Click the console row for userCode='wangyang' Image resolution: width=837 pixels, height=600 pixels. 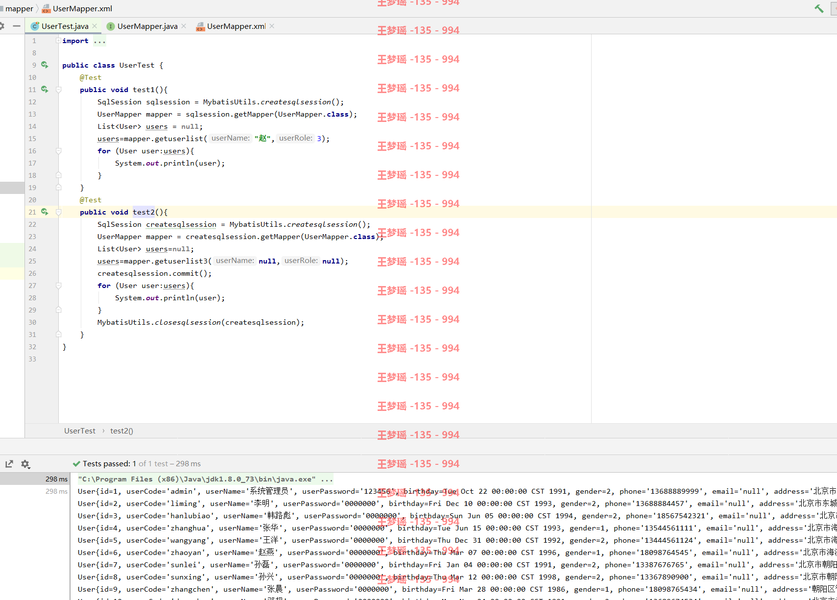point(457,540)
